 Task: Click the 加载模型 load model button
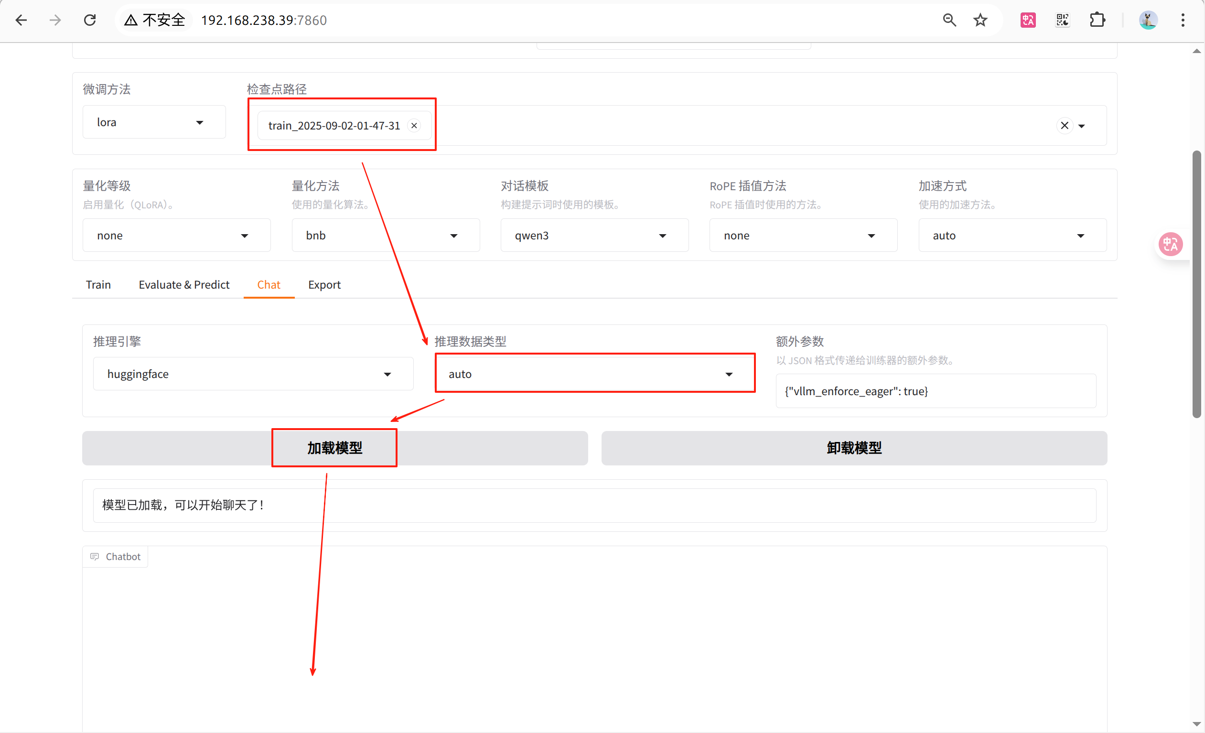point(334,448)
